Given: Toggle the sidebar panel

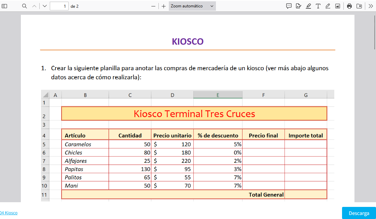Looking at the screenshot, I should coord(5,6).
